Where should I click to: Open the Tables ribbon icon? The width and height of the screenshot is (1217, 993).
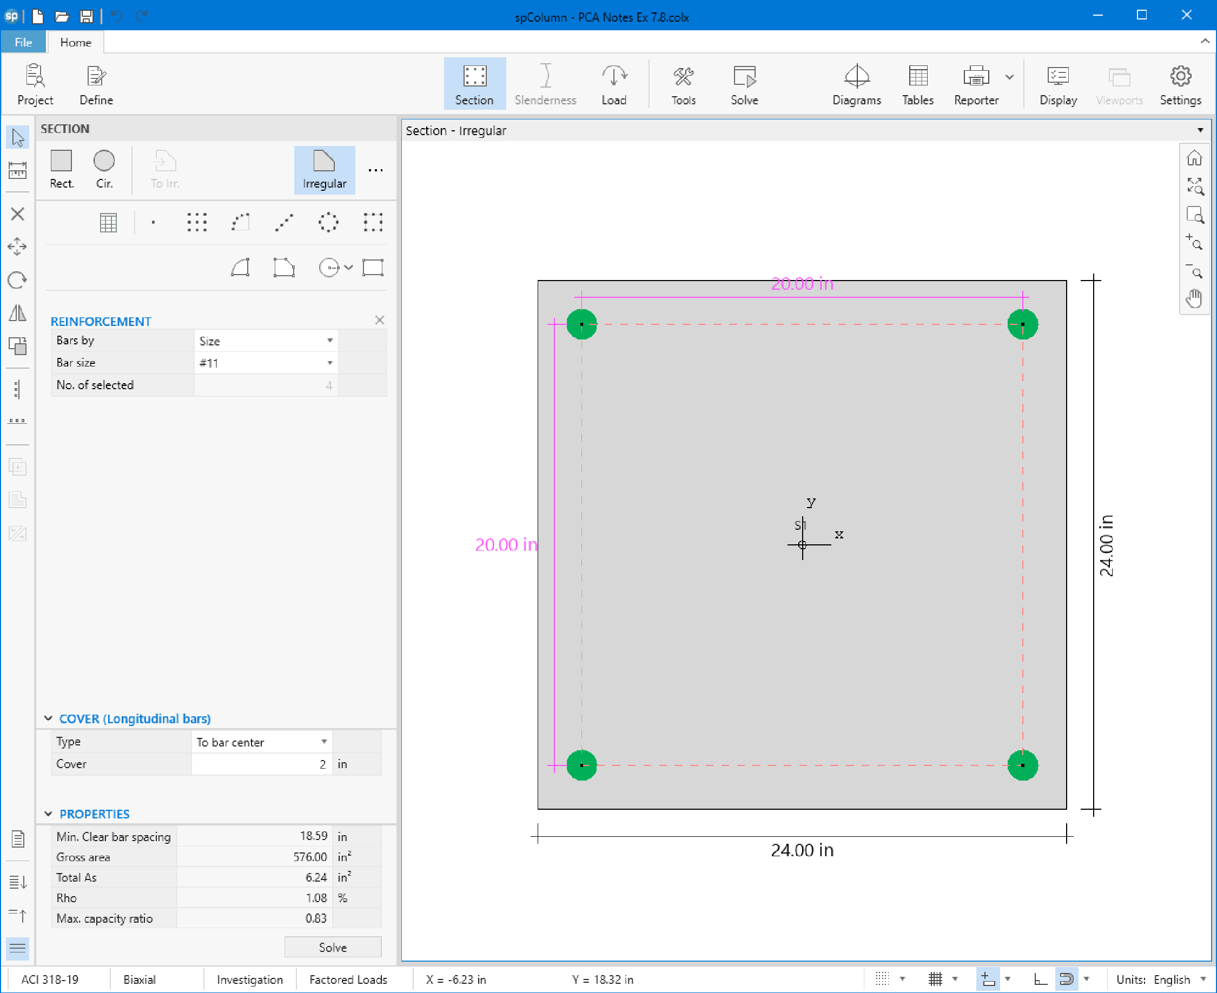pos(917,84)
